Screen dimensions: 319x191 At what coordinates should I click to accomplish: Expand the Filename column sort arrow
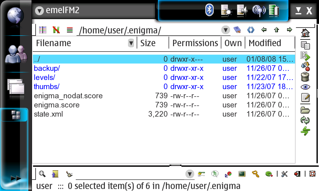click(131, 43)
